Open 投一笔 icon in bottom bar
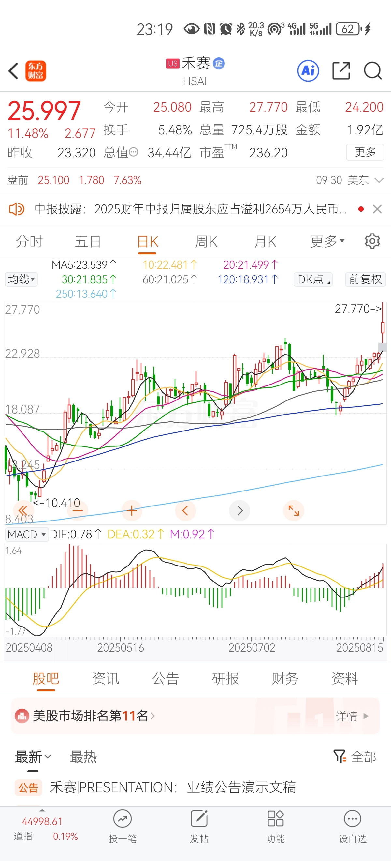The width and height of the screenshot is (391, 861). (x=123, y=819)
